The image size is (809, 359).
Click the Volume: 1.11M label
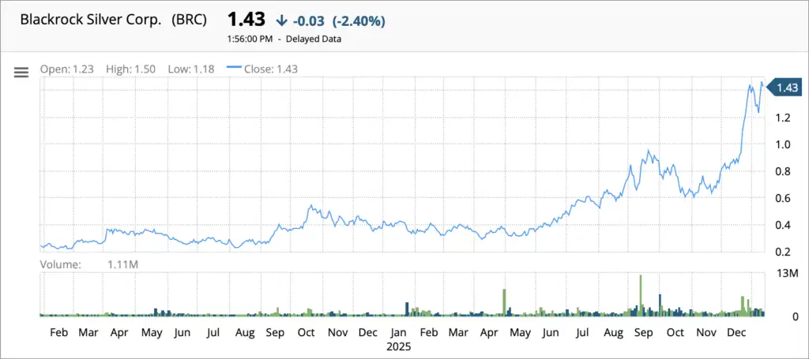click(89, 264)
